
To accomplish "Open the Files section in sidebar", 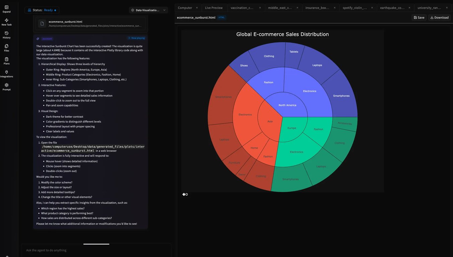I will 6,48.
